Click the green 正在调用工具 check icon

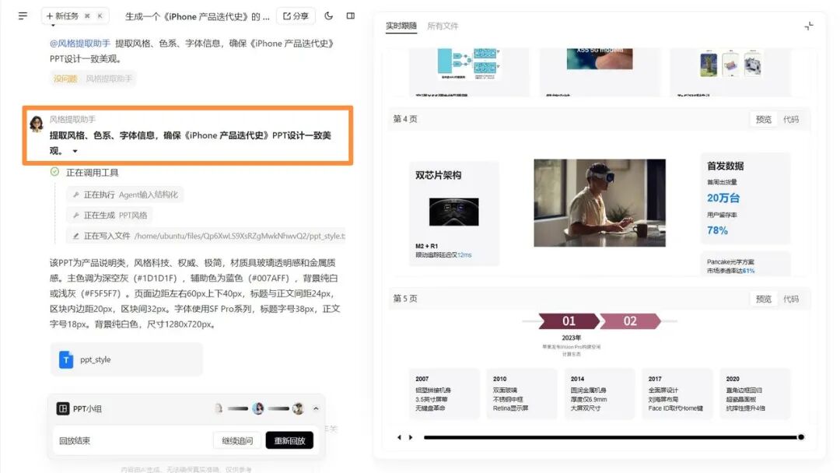(x=54, y=172)
